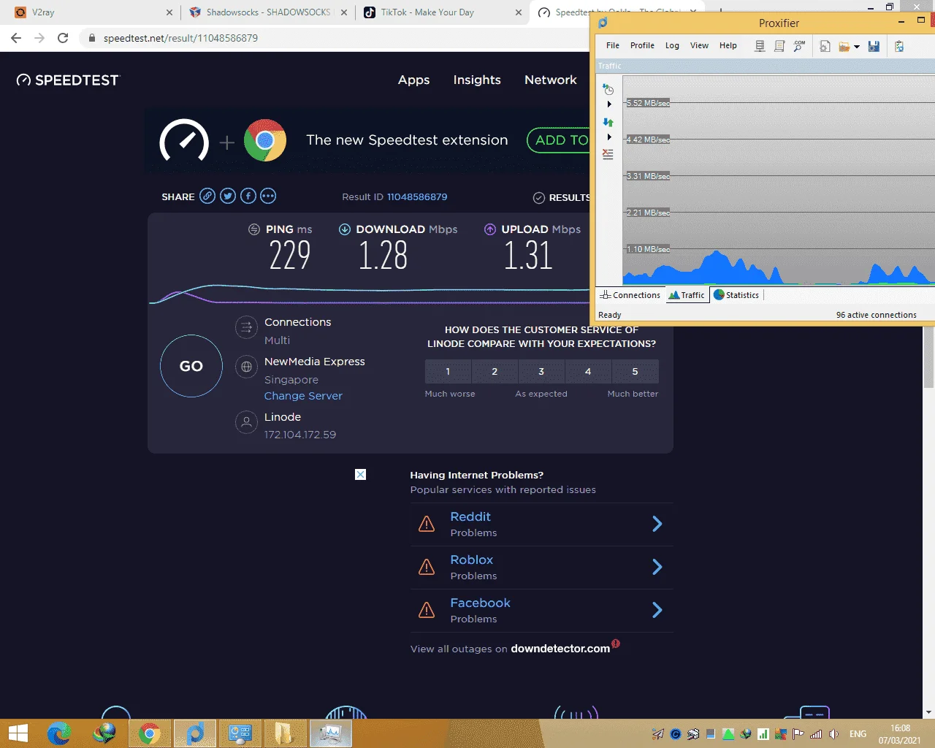The image size is (935, 748).
Task: Open the Help menu in Proxifier
Action: (x=728, y=45)
